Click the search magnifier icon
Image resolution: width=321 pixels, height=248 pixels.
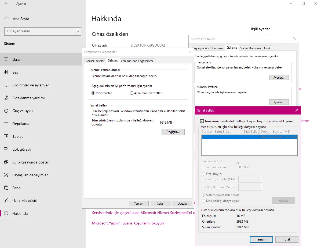[77, 31]
